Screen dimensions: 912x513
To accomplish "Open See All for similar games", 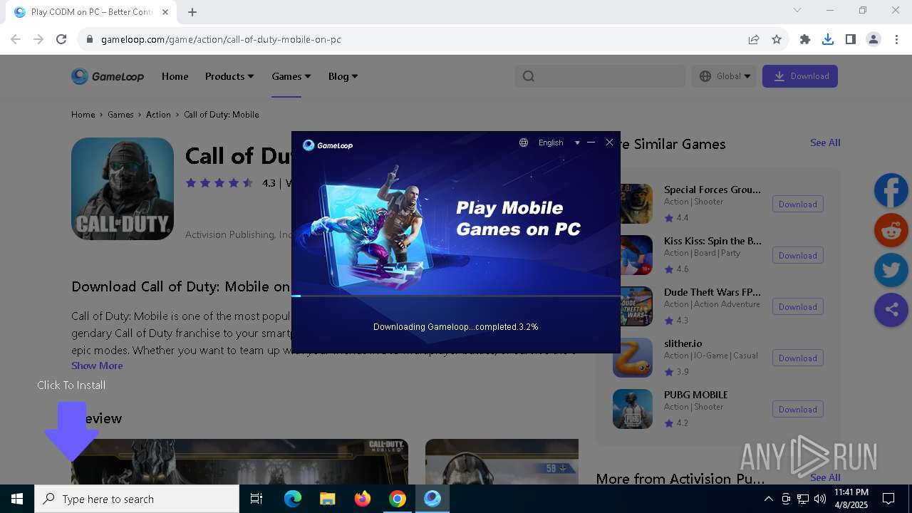I will (825, 143).
